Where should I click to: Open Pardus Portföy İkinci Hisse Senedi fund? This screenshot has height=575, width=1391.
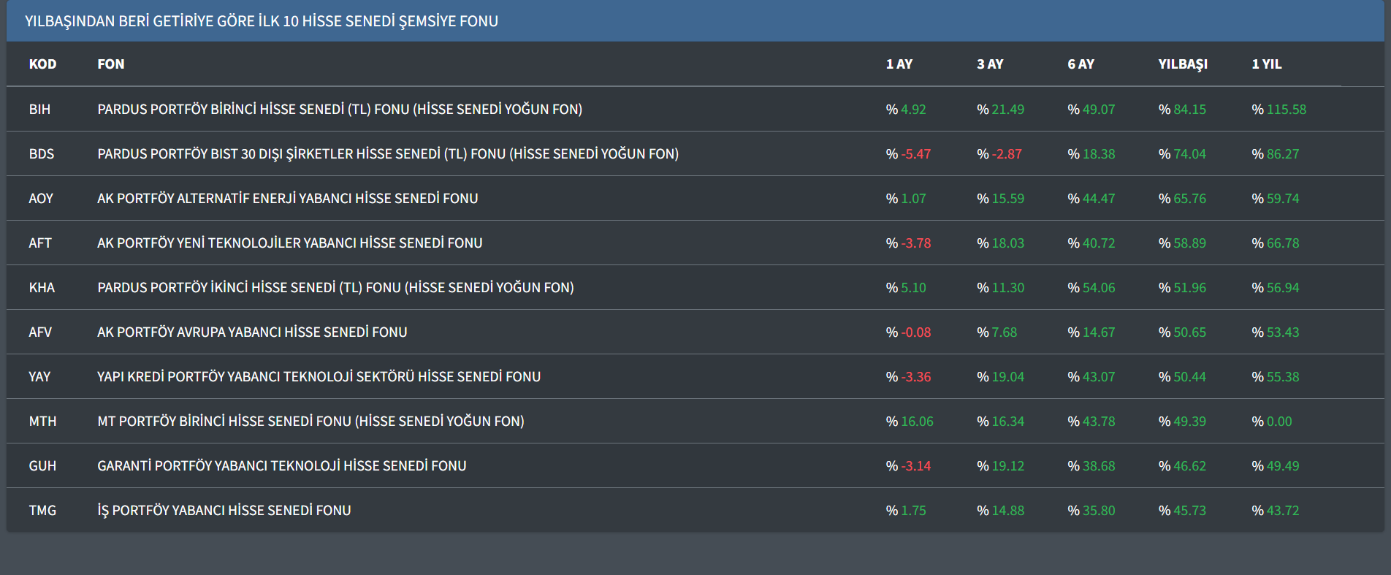[x=335, y=288]
